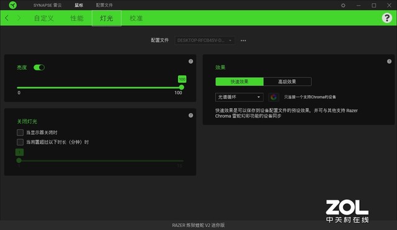Check 当闲置超过以下时长 checkbox
The image size is (397, 230).
(x=20, y=142)
